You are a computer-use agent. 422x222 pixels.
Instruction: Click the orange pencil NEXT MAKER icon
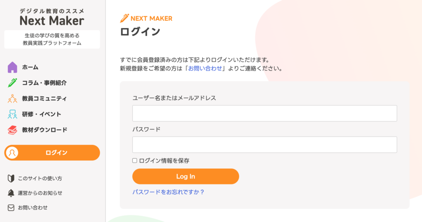[x=124, y=18]
